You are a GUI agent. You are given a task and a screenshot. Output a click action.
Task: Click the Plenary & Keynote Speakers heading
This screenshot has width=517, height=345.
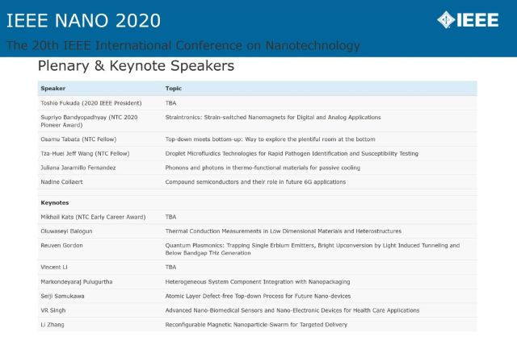136,66
